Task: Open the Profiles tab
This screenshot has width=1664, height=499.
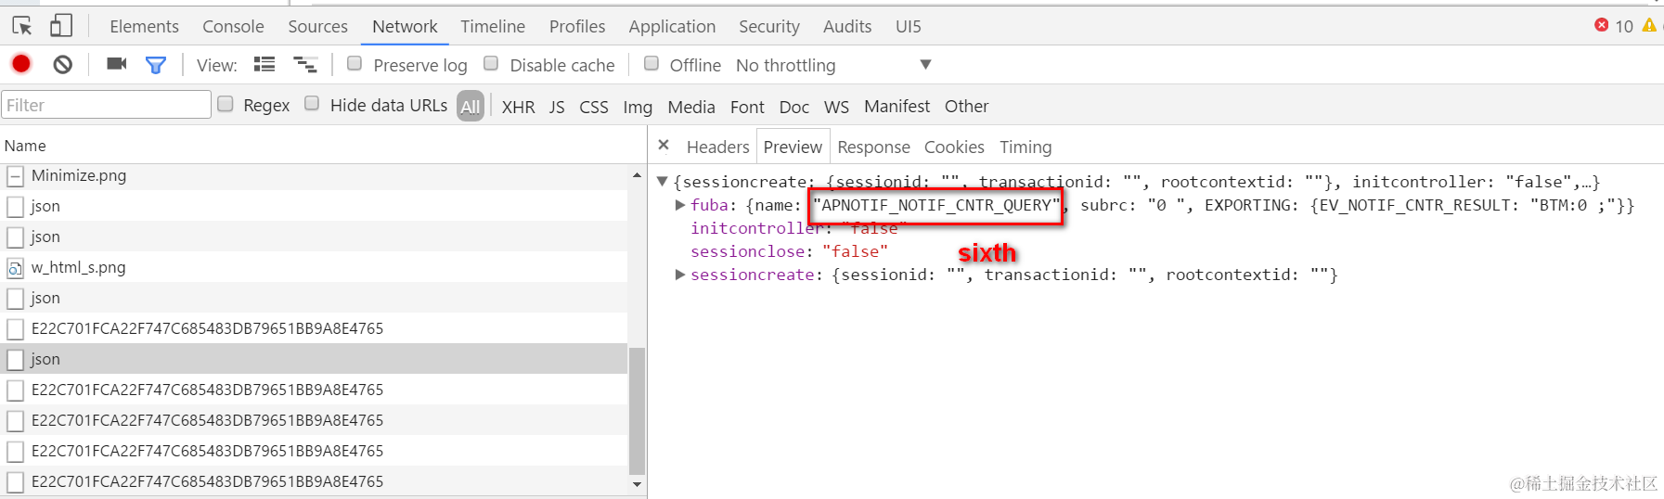Action: tap(577, 27)
